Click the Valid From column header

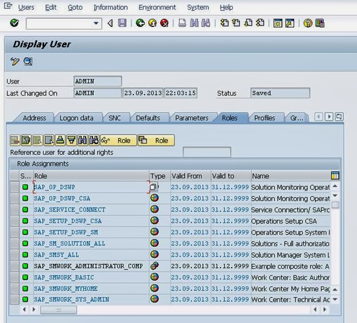(191, 176)
